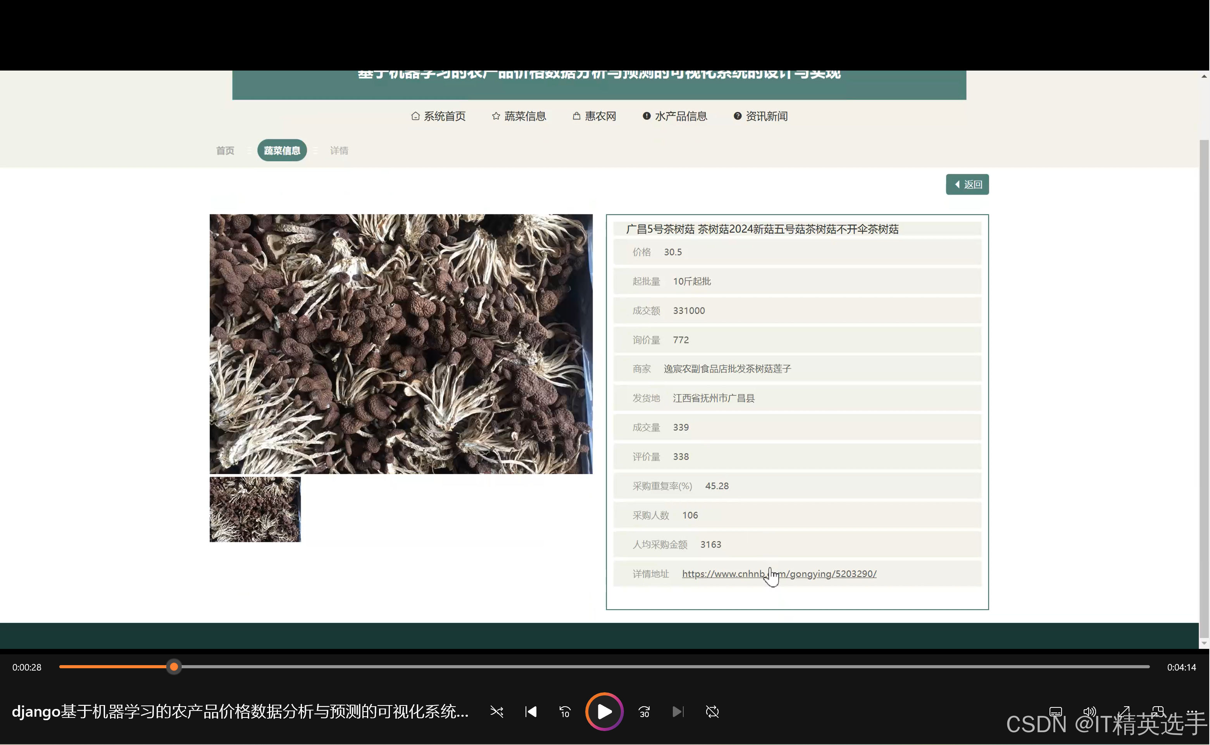
Task: Go to next track
Action: pos(678,712)
